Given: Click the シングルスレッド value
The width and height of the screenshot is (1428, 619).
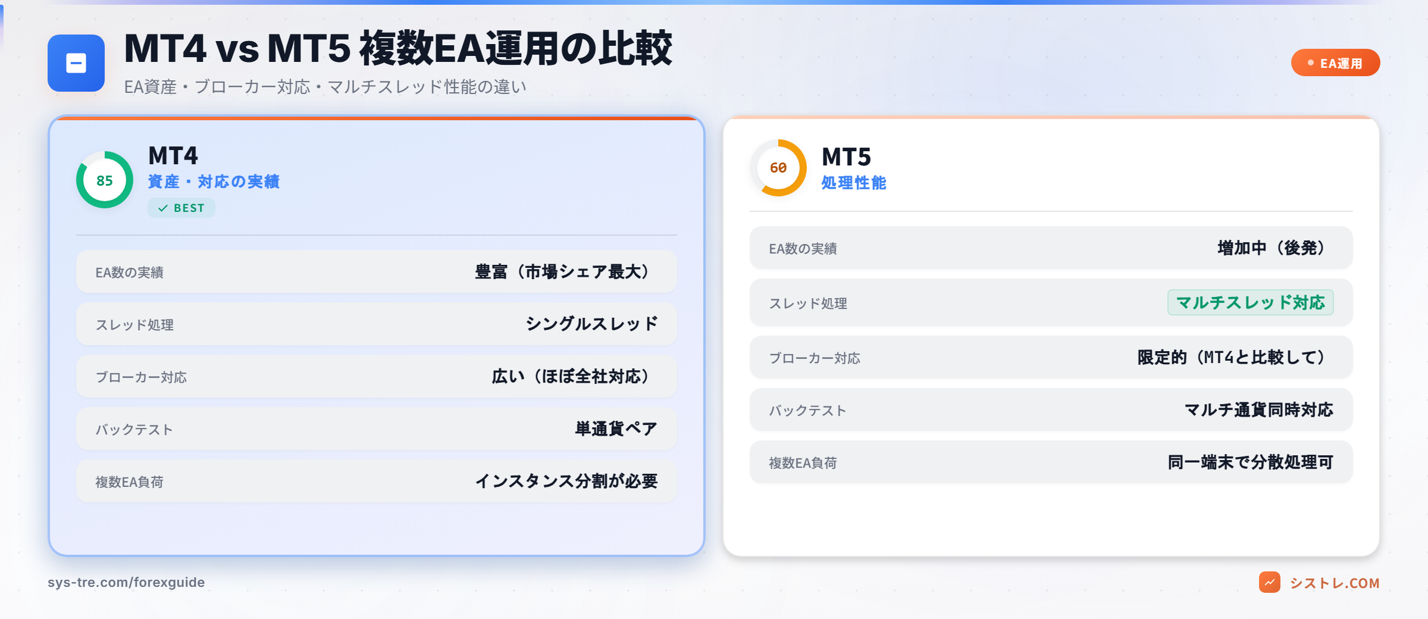Looking at the screenshot, I should (591, 324).
